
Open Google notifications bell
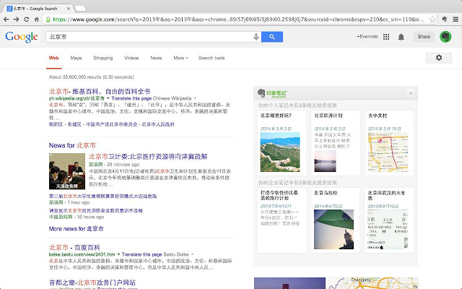pyautogui.click(x=401, y=37)
